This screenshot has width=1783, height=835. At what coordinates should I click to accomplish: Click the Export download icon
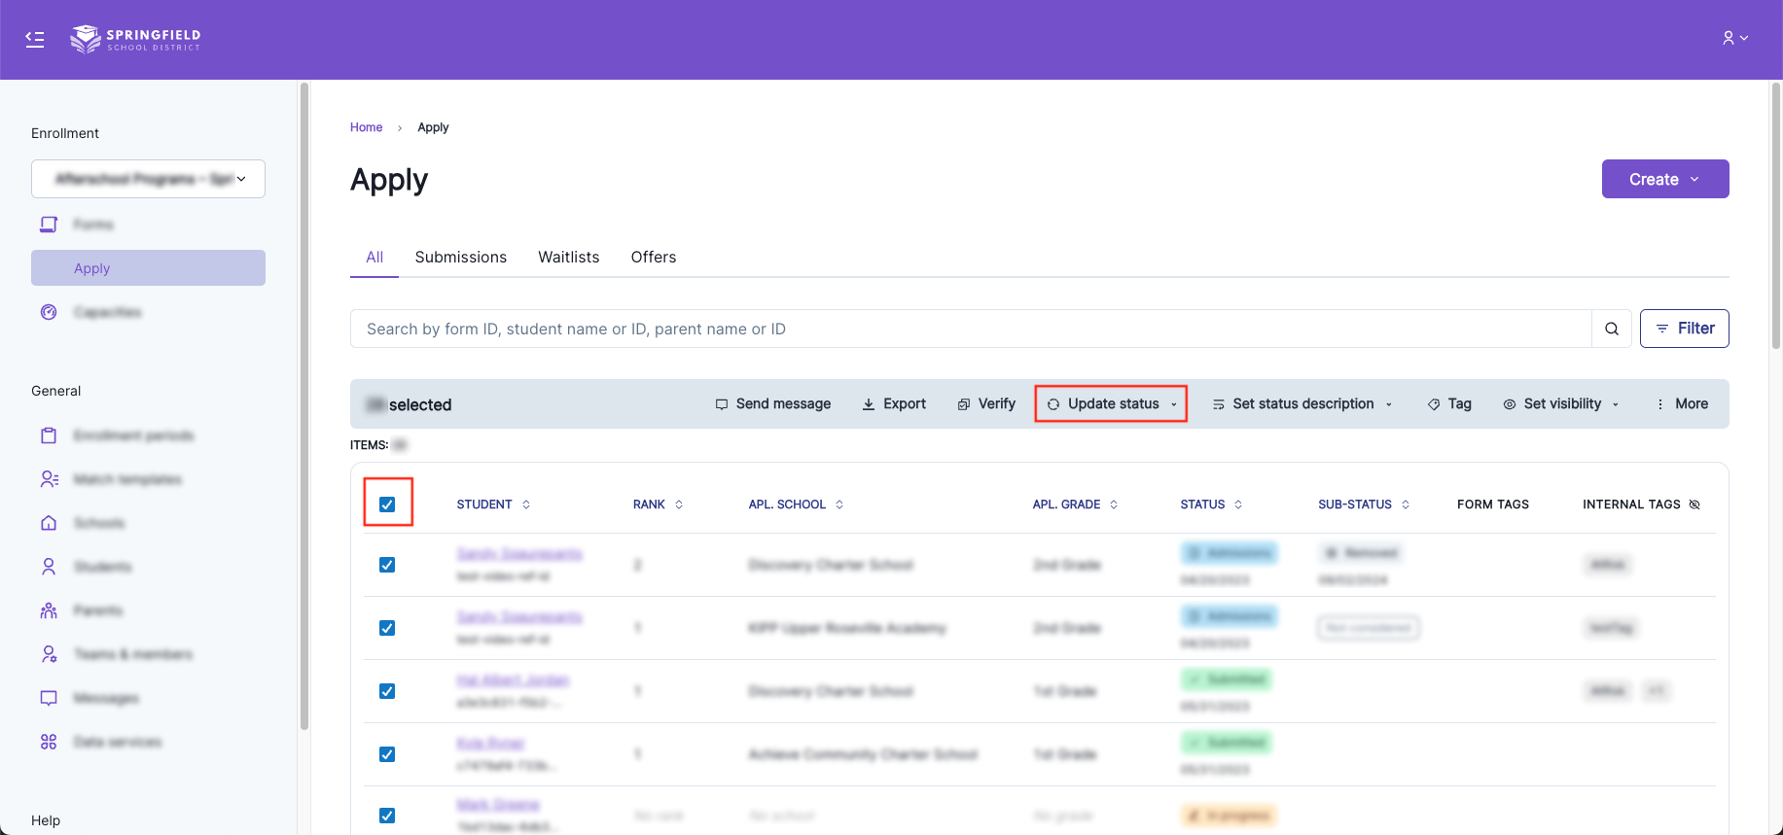pyautogui.click(x=868, y=404)
